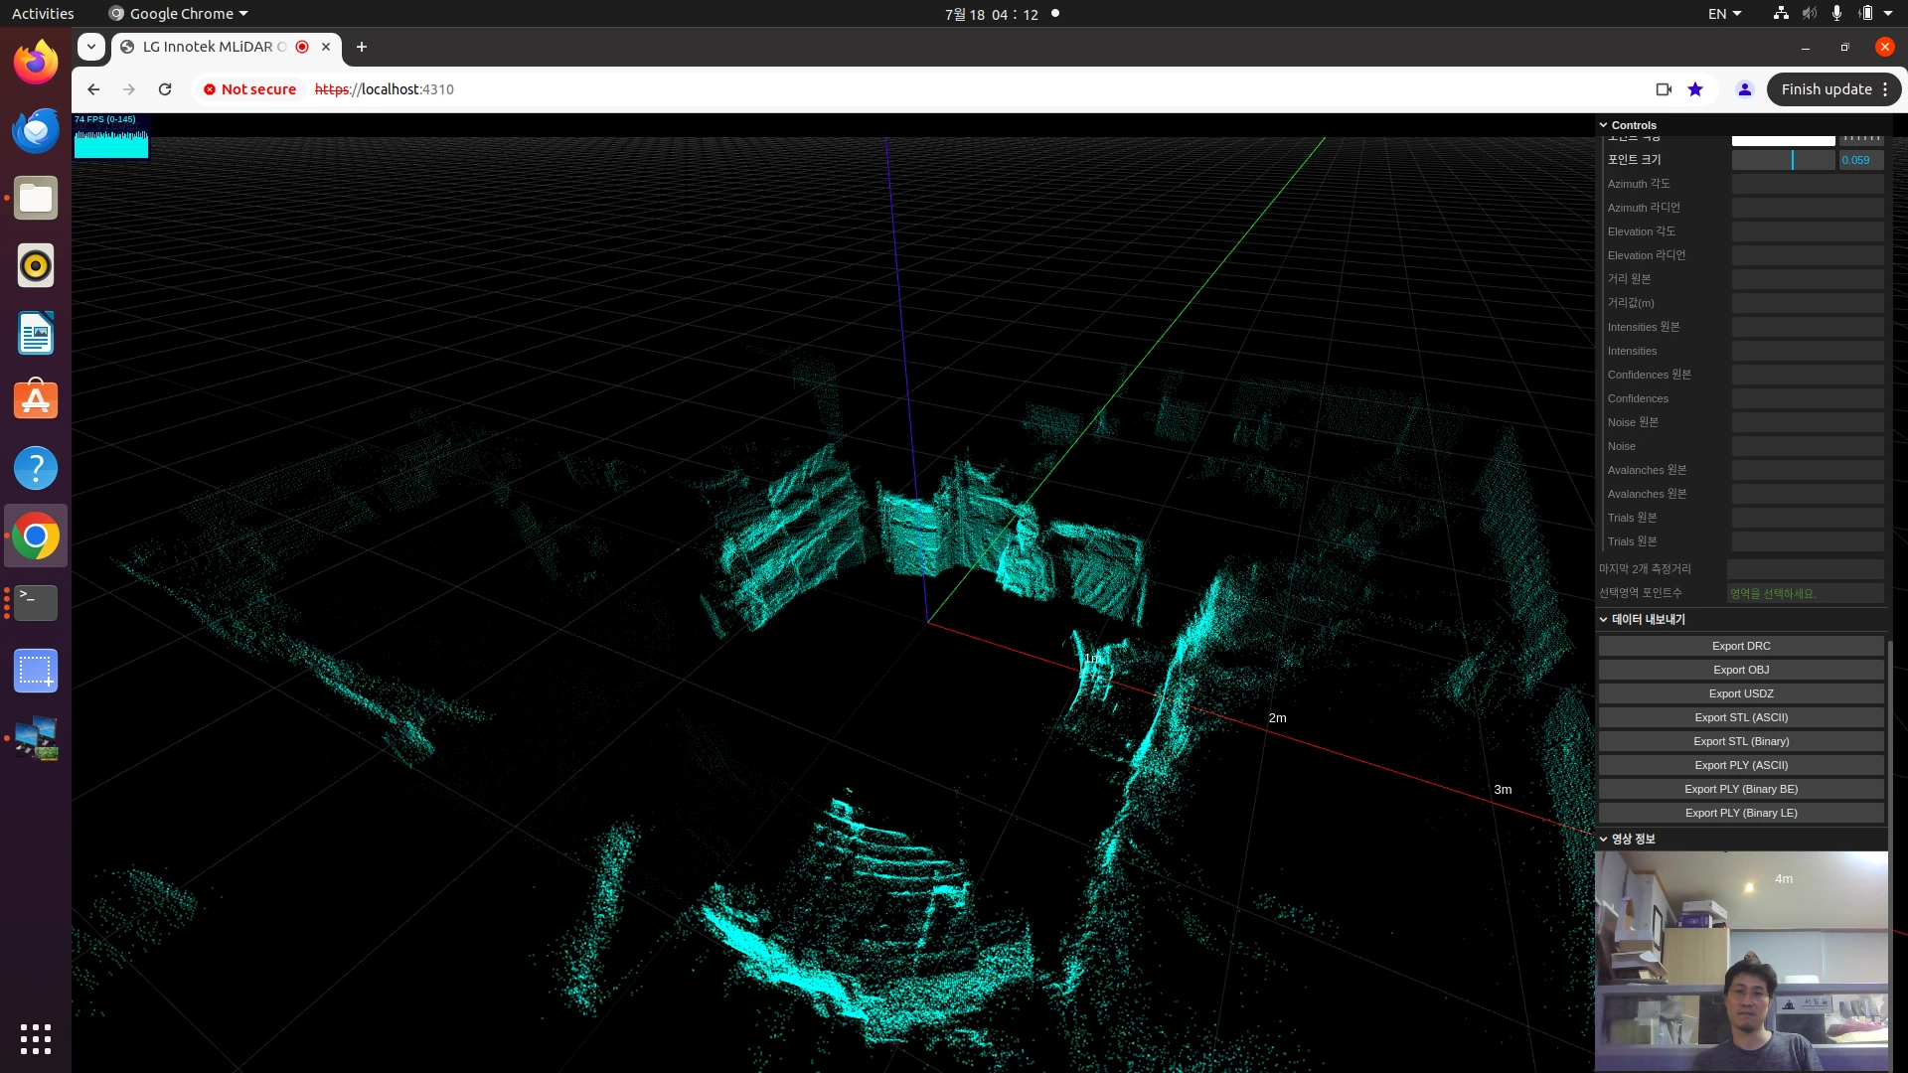Open the Terminal dock icon

pyautogui.click(x=36, y=603)
